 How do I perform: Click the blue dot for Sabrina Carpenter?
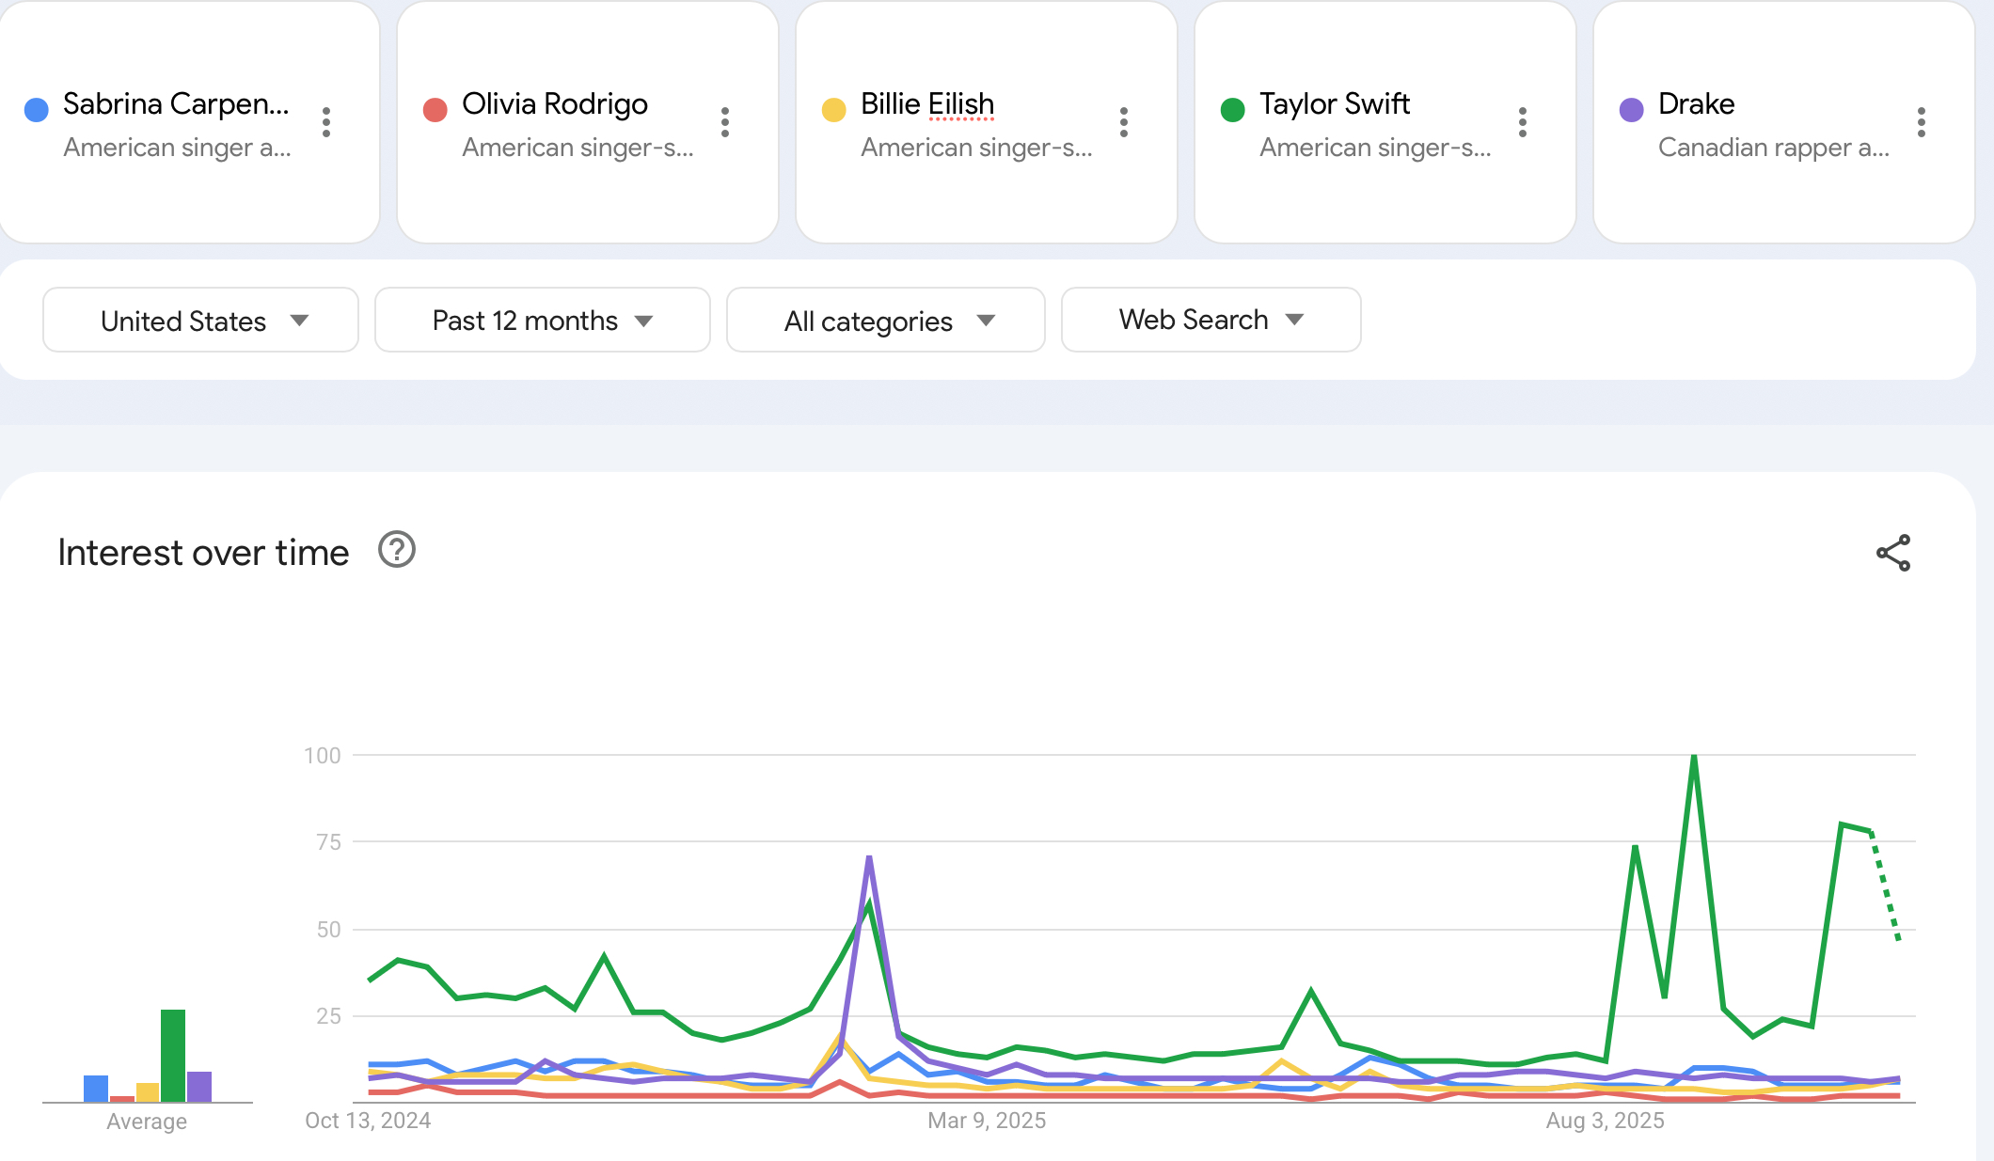(x=37, y=110)
